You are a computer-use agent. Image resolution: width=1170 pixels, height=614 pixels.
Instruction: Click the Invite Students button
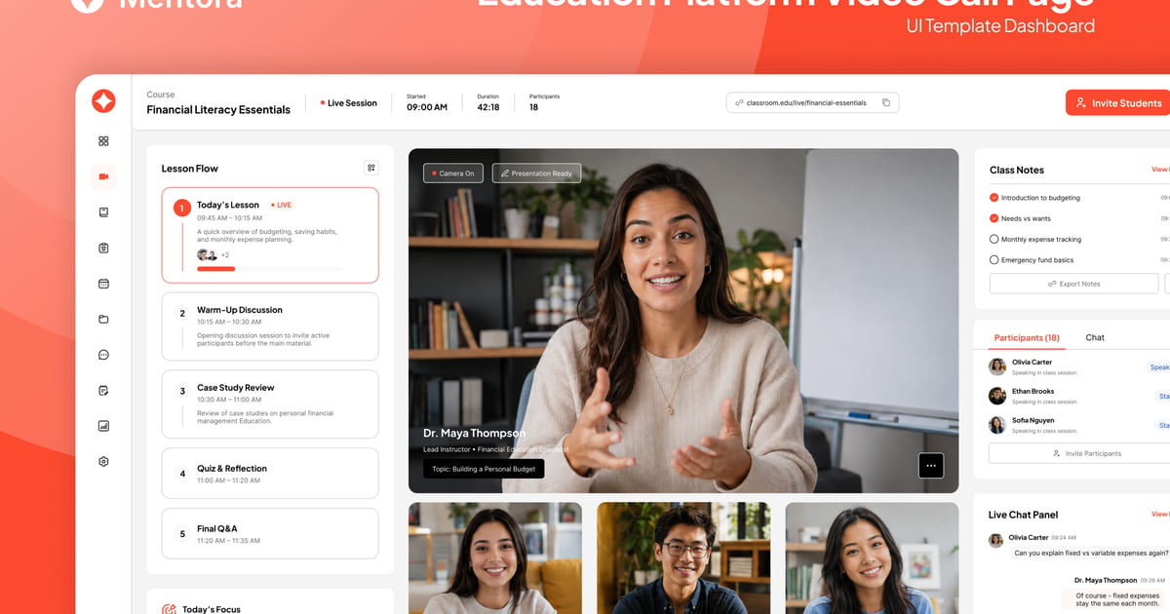point(1117,103)
